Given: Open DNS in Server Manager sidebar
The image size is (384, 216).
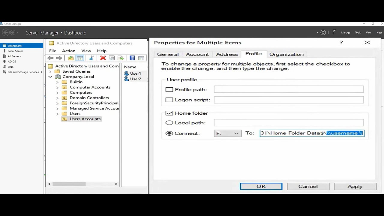Looking at the screenshot, I should click(10, 67).
